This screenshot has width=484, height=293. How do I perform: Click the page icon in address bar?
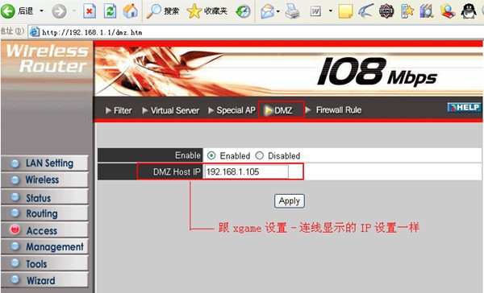click(34, 32)
